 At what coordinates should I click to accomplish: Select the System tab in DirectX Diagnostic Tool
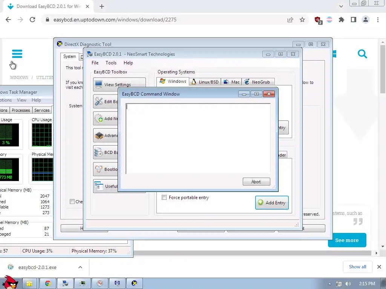pos(70,56)
